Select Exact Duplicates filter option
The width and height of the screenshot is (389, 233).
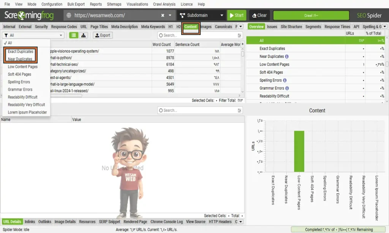[21, 52]
